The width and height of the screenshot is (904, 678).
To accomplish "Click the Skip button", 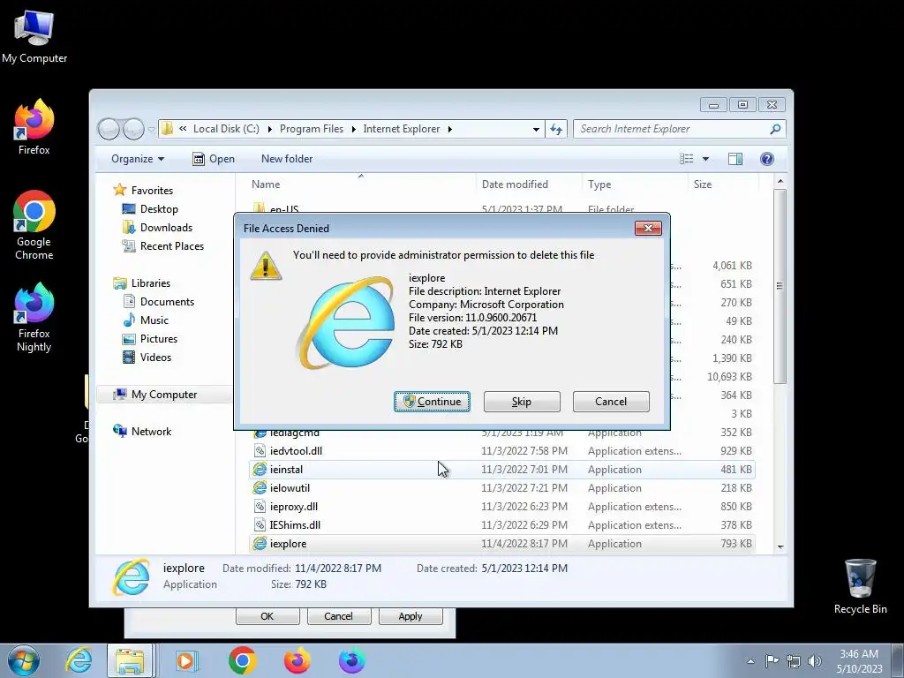I will [x=522, y=402].
